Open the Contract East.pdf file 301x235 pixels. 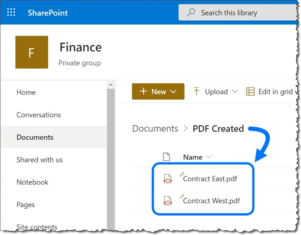(210, 179)
